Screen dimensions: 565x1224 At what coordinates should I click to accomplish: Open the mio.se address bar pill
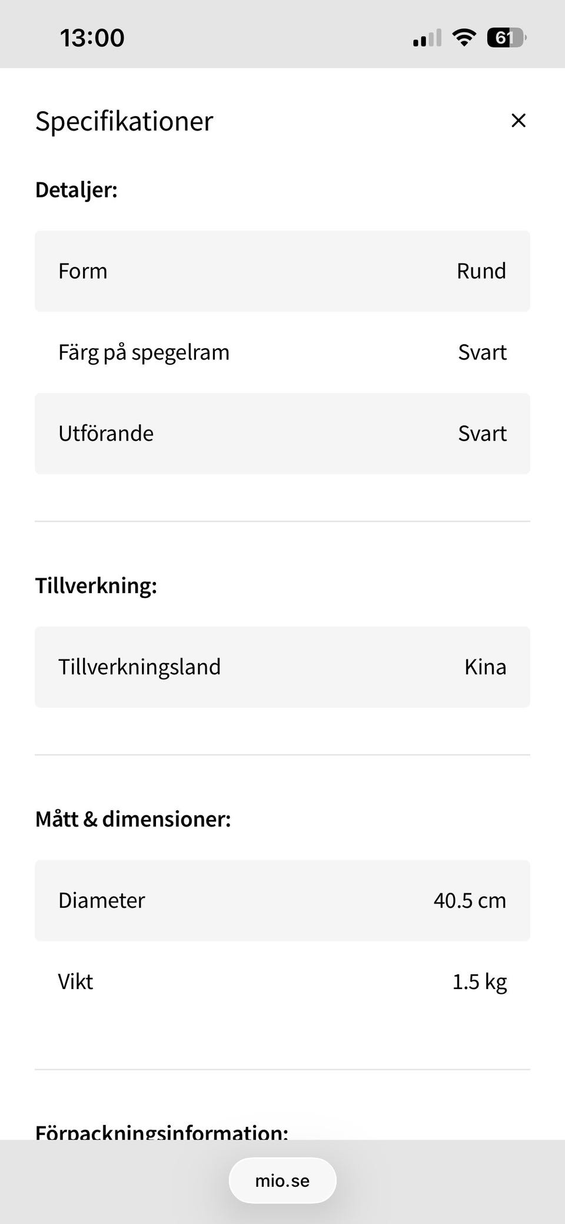pyautogui.click(x=282, y=1180)
